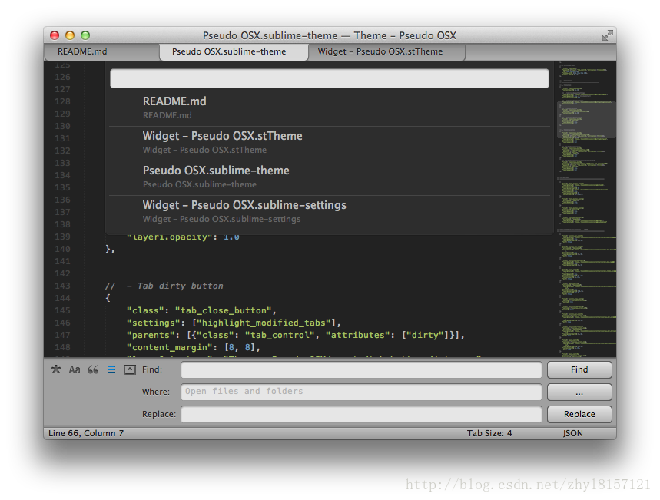Click the Find text field
This screenshot has width=660, height=500.
pos(361,370)
